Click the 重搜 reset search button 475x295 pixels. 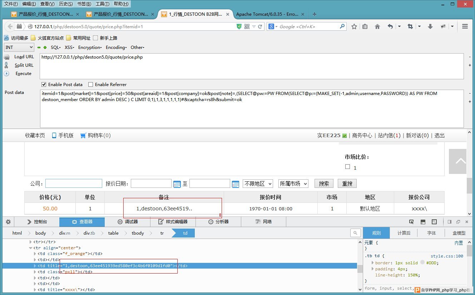point(347,184)
